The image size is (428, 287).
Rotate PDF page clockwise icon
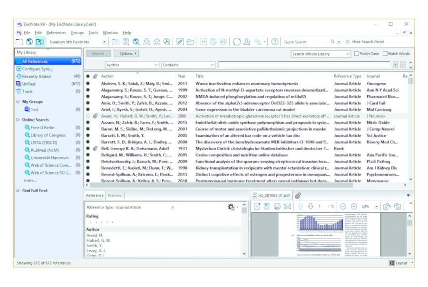[397, 207]
